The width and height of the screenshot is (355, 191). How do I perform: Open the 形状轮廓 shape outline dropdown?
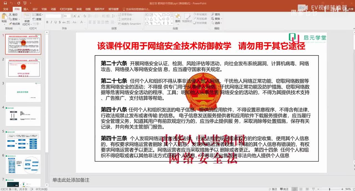200,18
